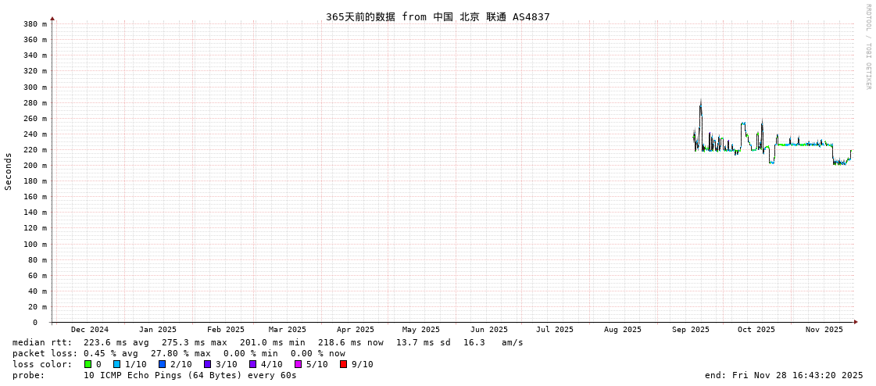Select the Jun 2025 x-axis label
876x386 pixels.
[x=489, y=330]
